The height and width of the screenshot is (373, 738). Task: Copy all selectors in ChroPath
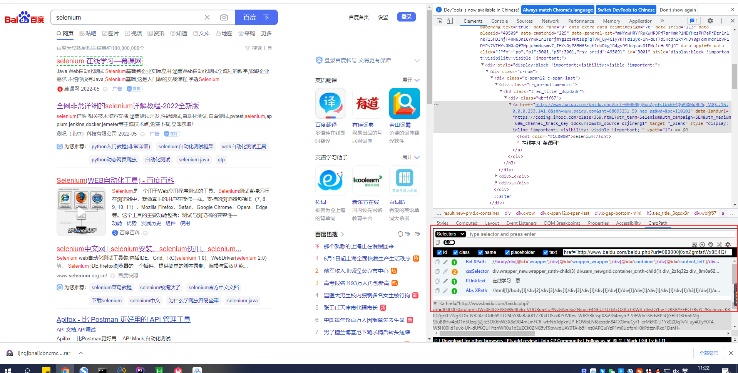tap(438, 242)
